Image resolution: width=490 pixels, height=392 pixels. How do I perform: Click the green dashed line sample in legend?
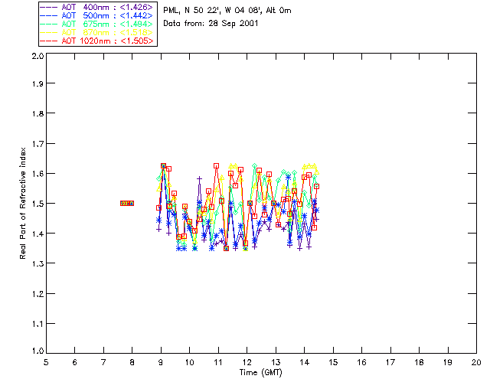pos(49,24)
